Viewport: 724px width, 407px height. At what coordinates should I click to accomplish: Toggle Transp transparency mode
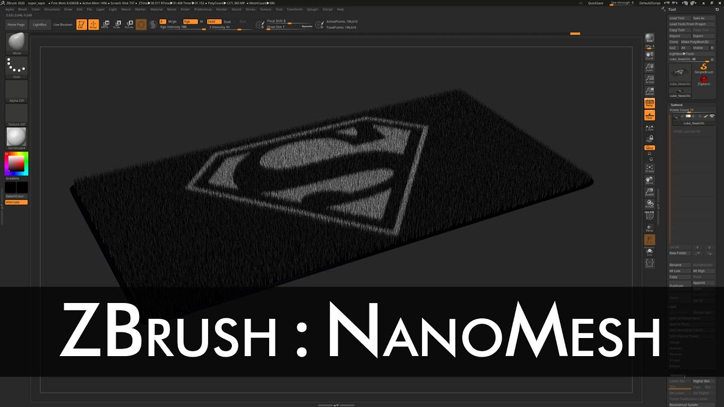649,228
